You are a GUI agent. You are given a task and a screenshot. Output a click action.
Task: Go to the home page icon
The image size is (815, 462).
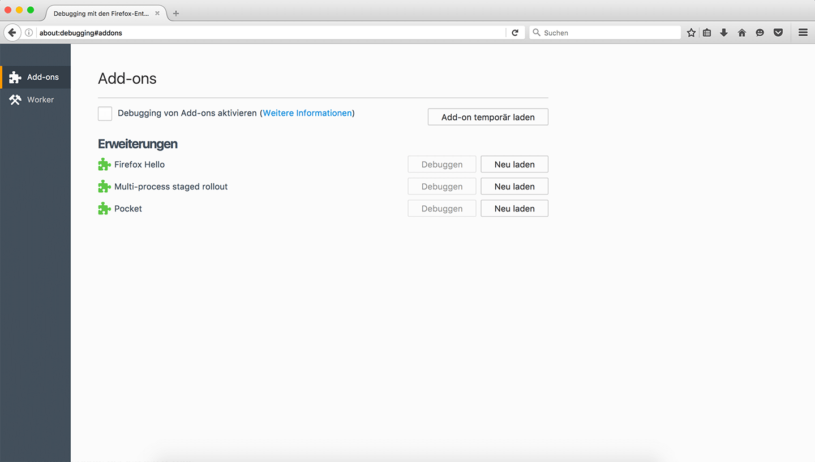742,33
